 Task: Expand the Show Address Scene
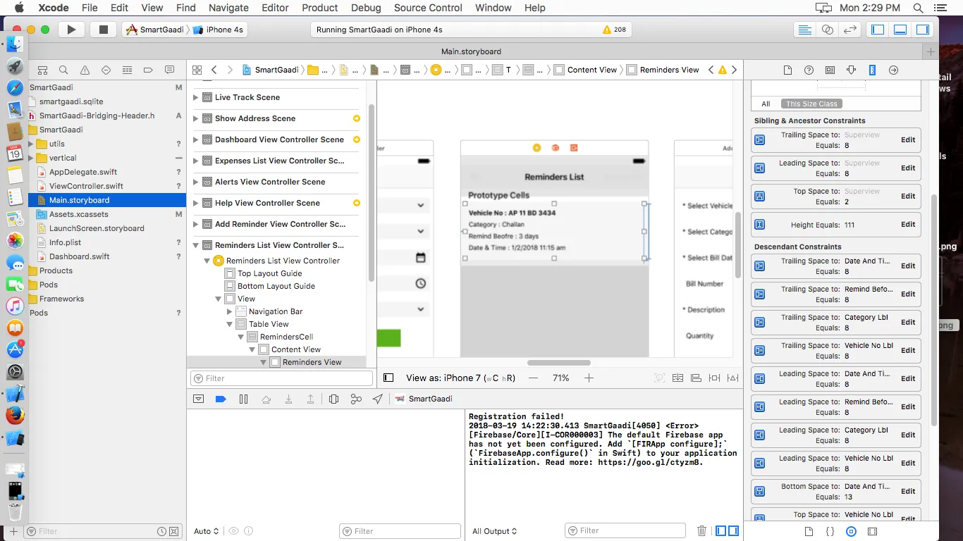coord(195,118)
